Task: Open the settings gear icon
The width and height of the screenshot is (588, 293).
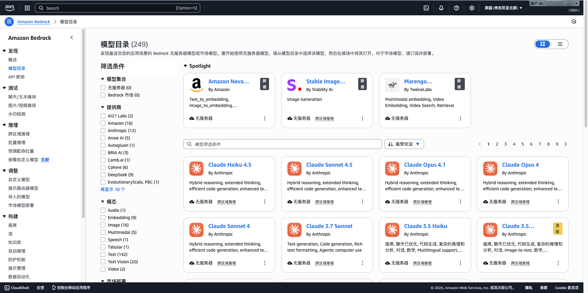Action: click(472, 8)
